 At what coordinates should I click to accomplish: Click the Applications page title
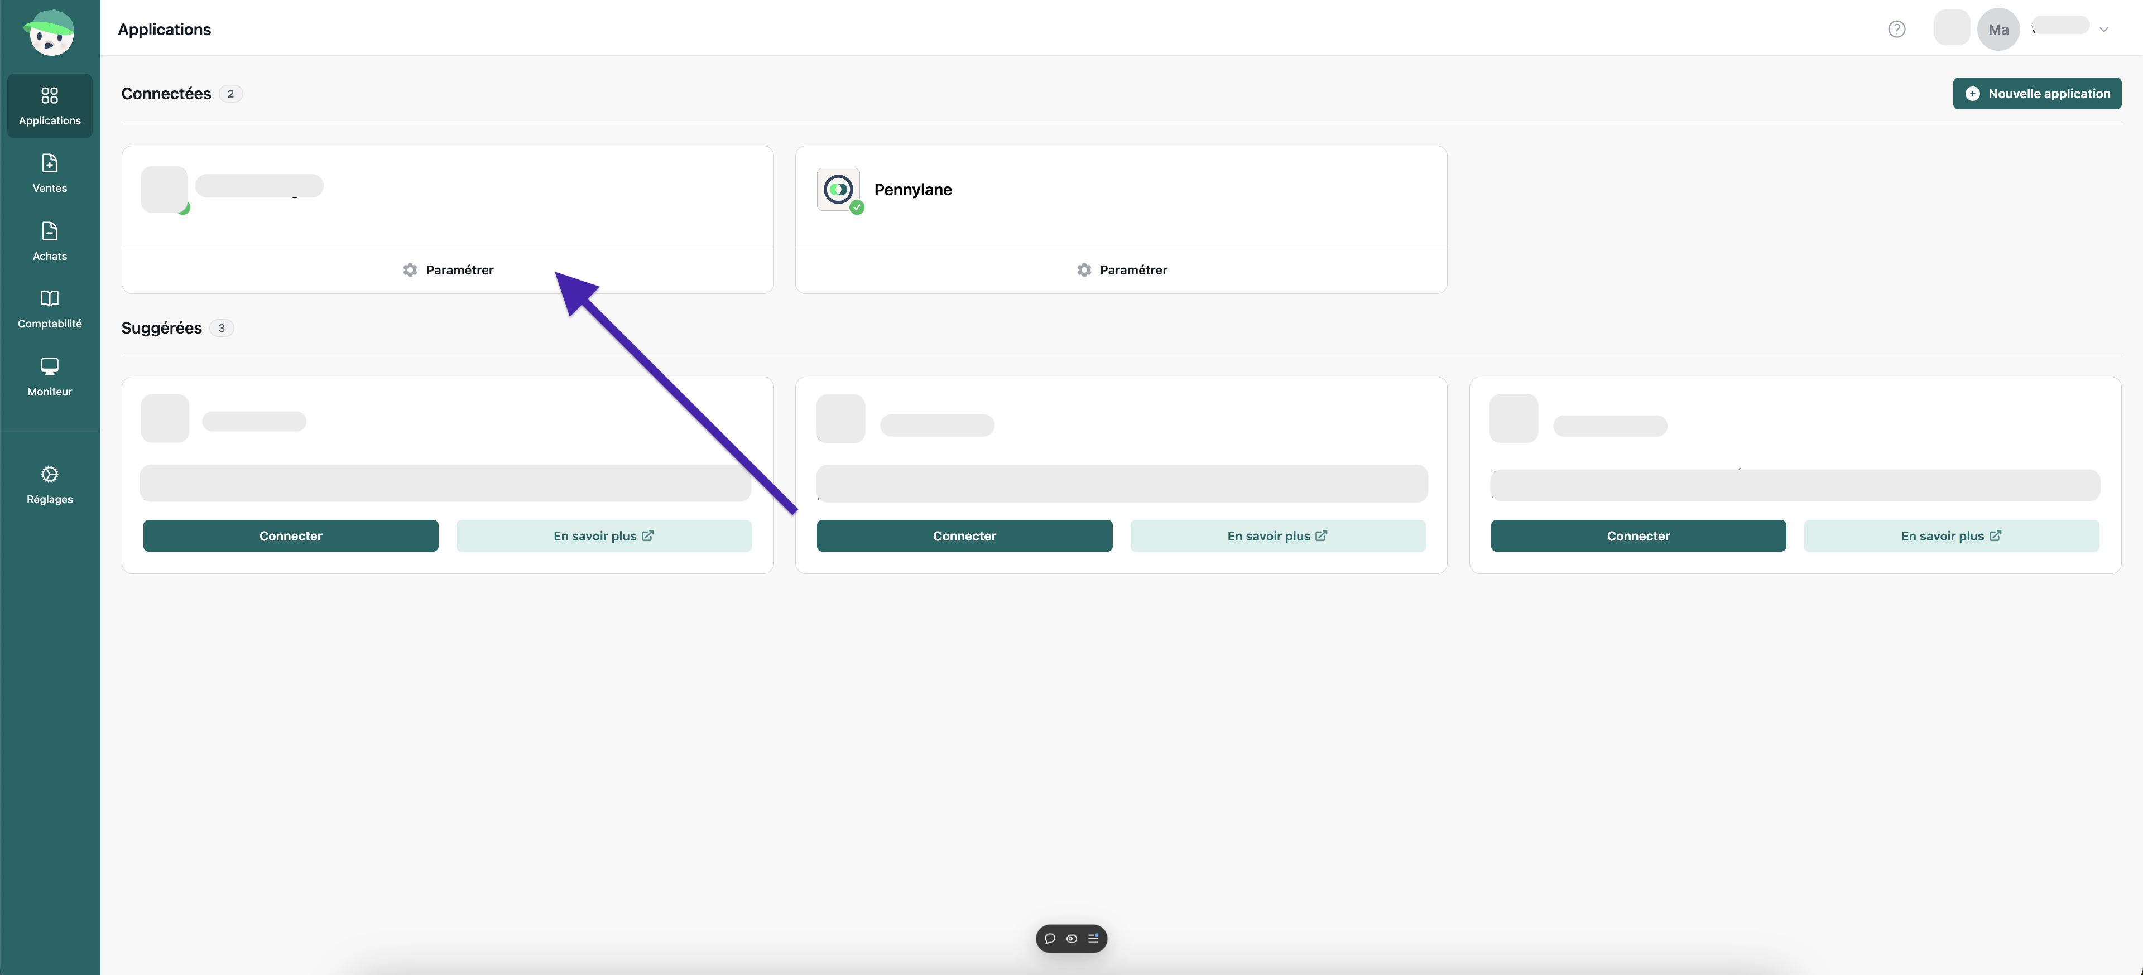point(165,29)
